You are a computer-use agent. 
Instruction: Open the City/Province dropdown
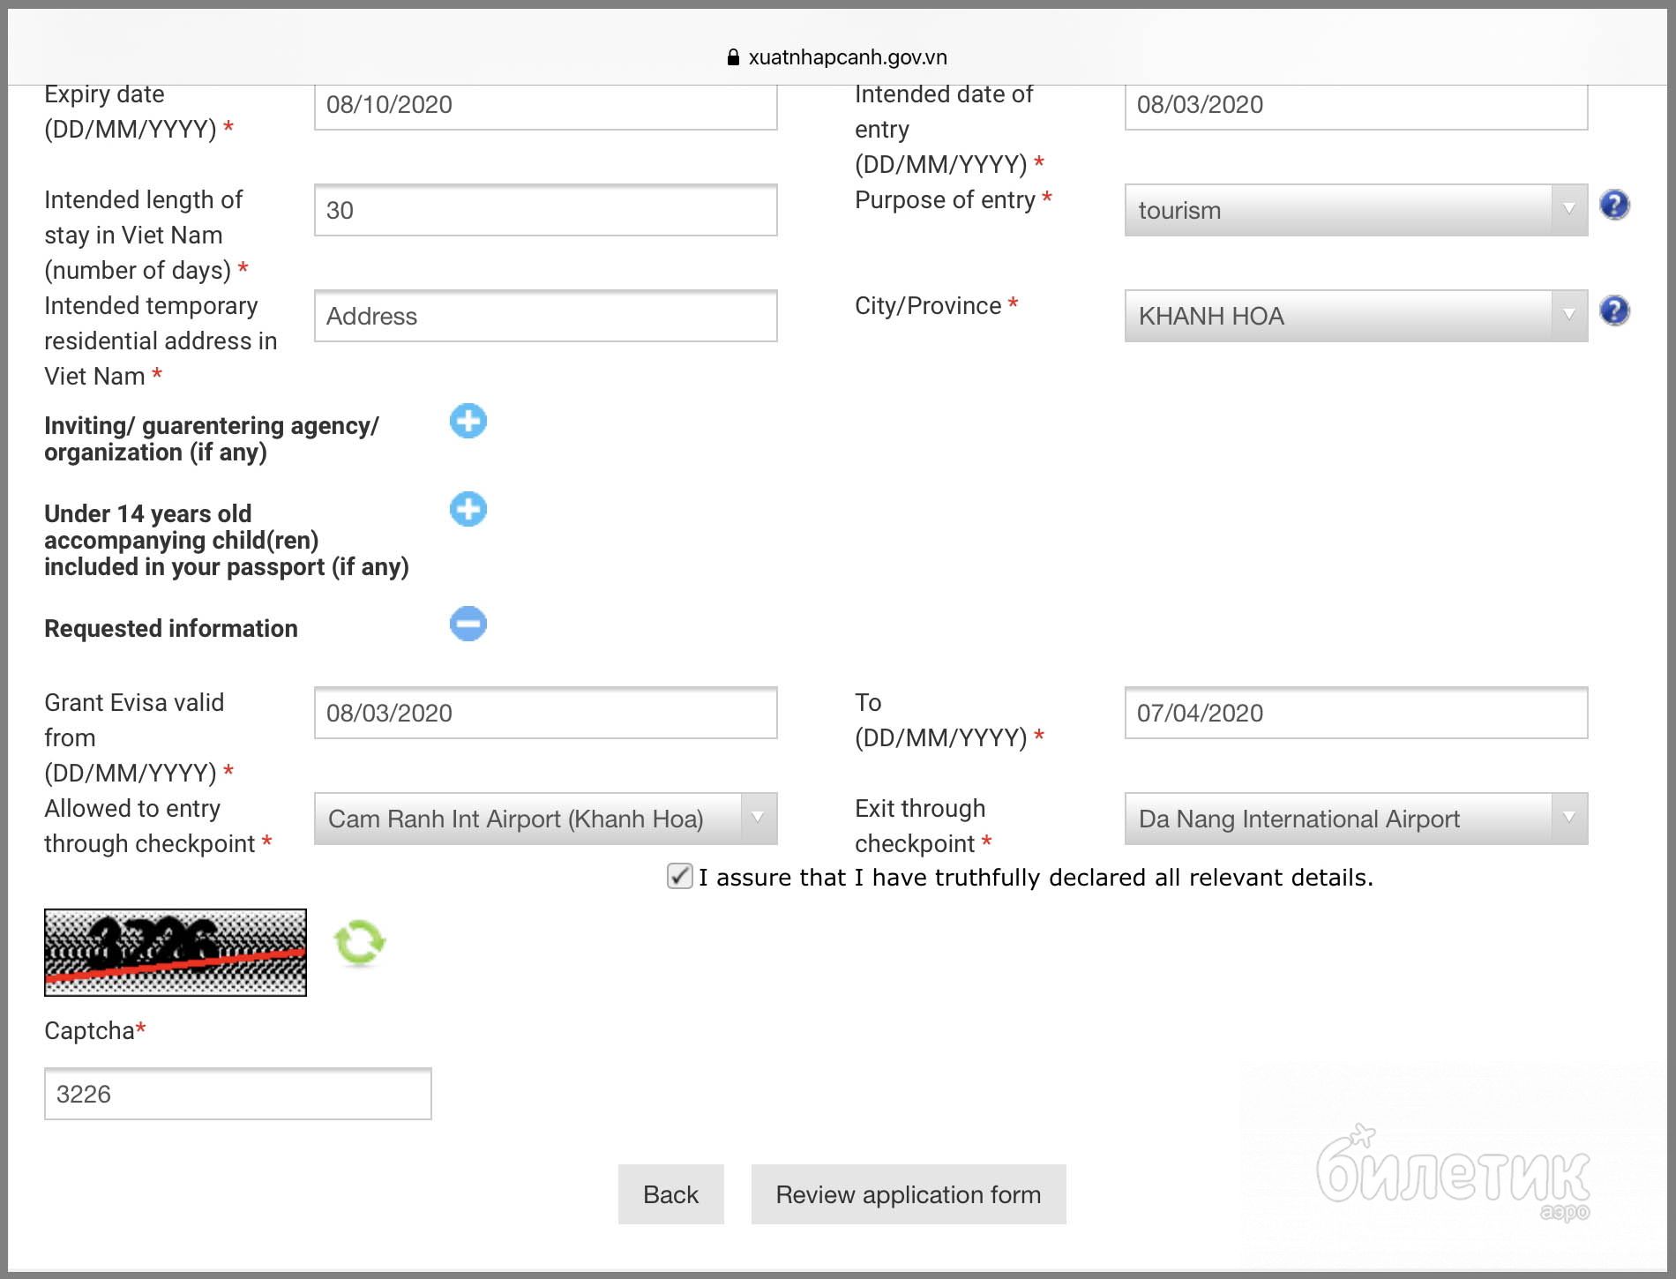[x=1355, y=316]
